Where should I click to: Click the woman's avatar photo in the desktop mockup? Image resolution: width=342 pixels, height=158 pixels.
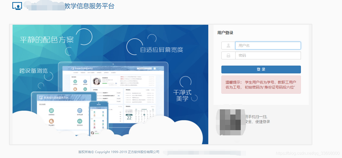[x=97, y=81]
